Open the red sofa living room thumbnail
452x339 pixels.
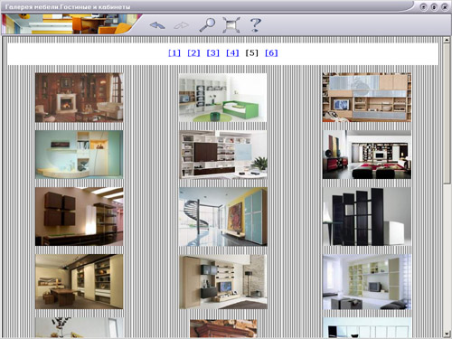coord(367,155)
